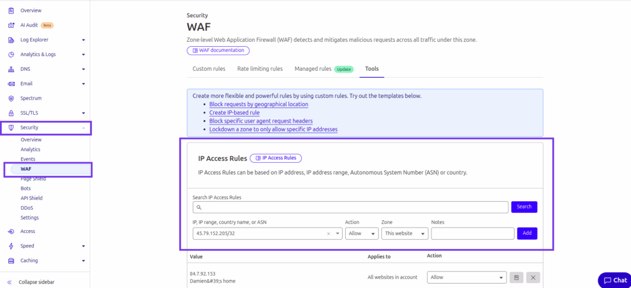The image size is (631, 288).
Task: Open Security Overview in sidebar
Action: [x=31, y=140]
